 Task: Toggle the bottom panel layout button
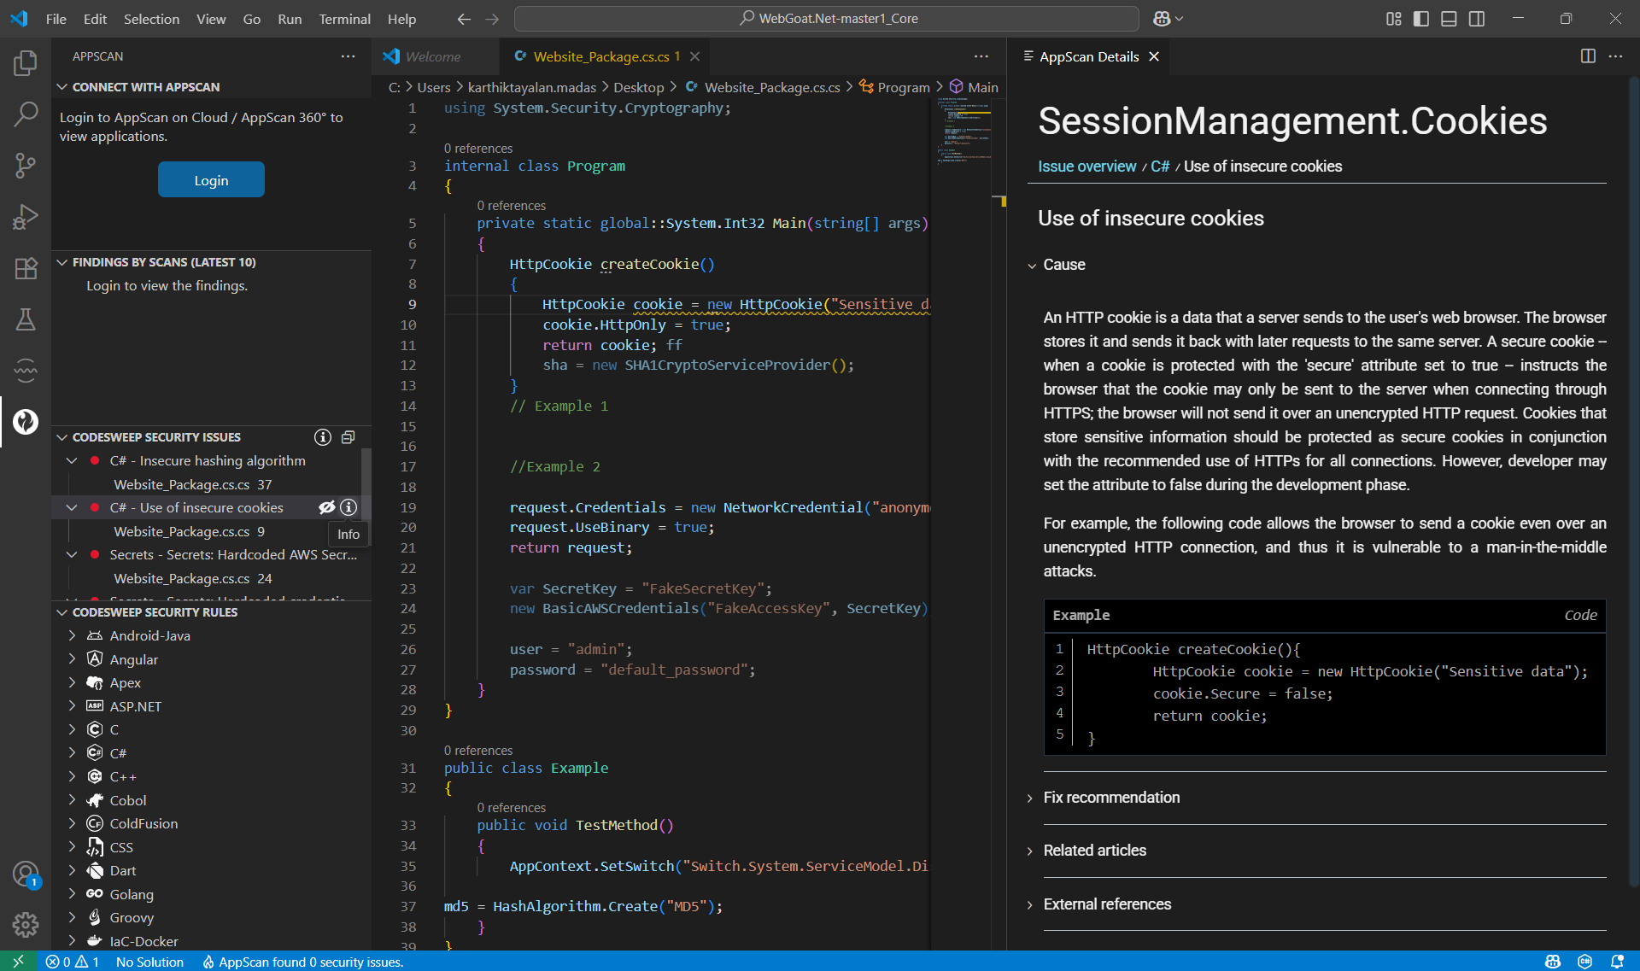(x=1449, y=19)
